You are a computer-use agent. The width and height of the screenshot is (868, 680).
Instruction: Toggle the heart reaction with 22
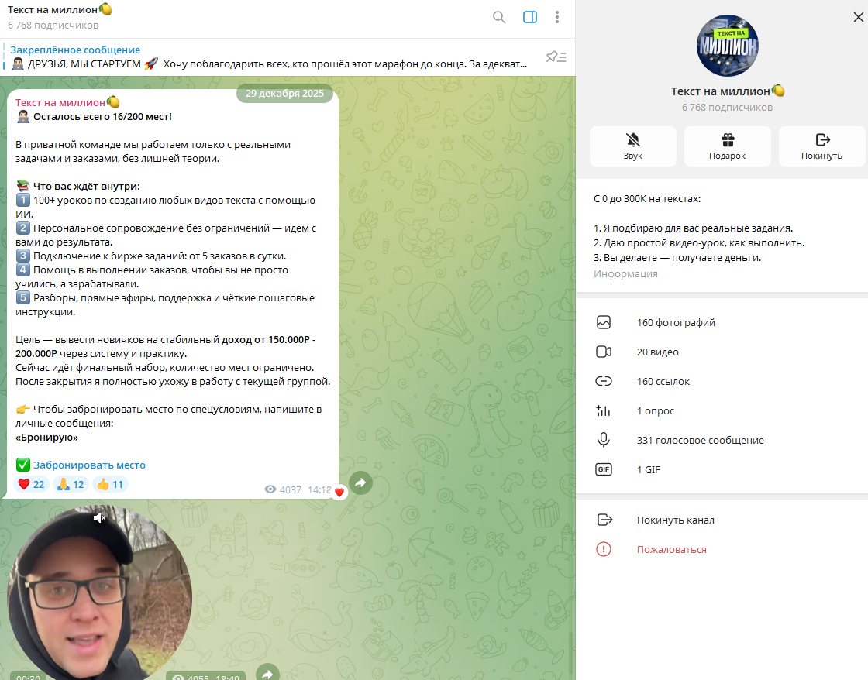(31, 485)
